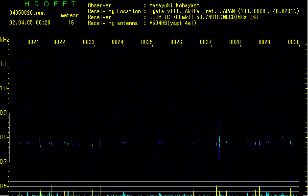Click the 0030 time marker
This screenshot has height=196, width=308.
(294, 42)
